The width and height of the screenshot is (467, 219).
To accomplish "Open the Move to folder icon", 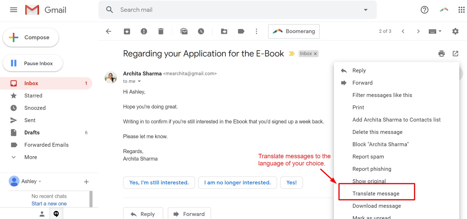I will pos(224,31).
